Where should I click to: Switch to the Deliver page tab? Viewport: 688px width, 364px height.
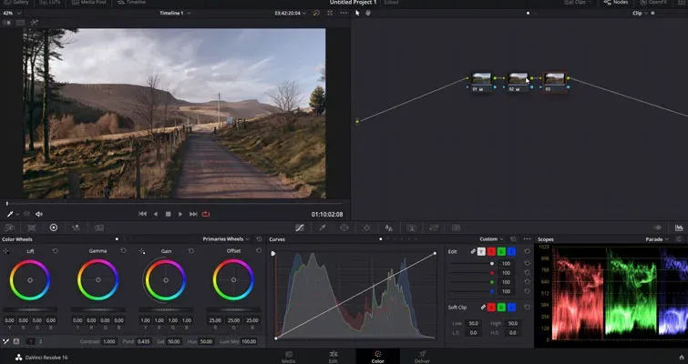pos(422,357)
